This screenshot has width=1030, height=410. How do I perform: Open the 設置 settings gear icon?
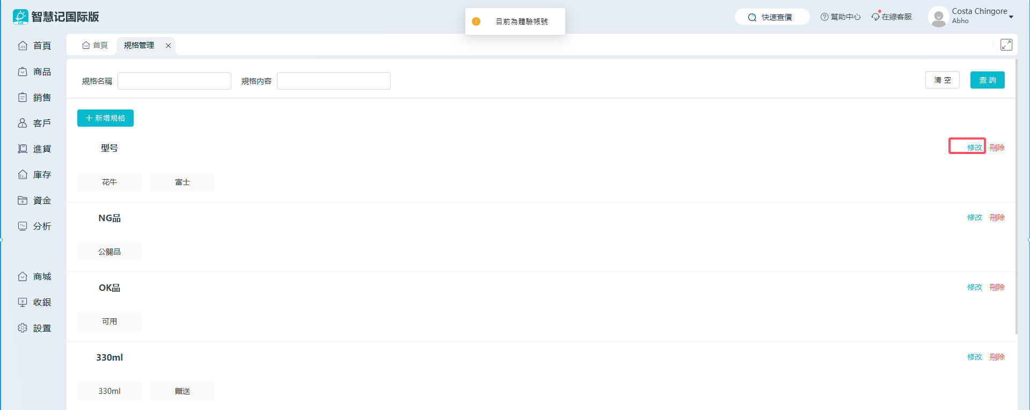tap(23, 328)
